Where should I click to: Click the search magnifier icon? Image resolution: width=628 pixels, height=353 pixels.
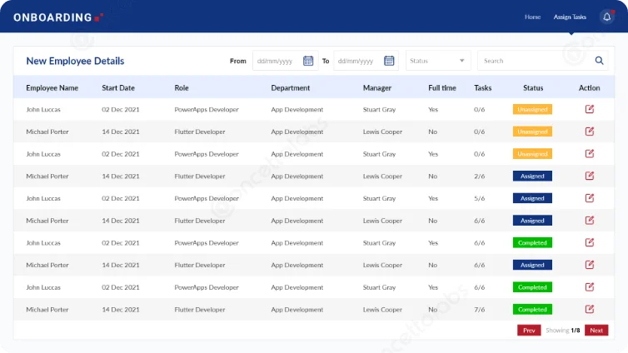[x=600, y=61]
